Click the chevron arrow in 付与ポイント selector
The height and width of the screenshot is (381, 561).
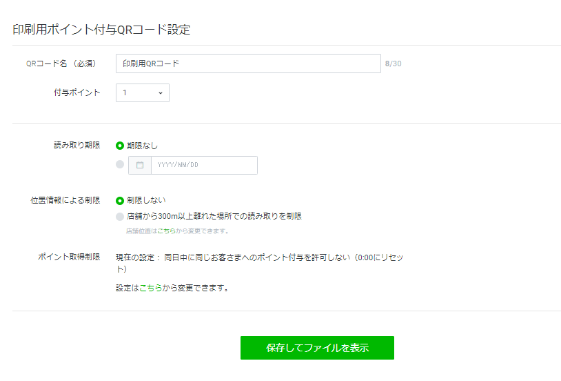tap(160, 93)
